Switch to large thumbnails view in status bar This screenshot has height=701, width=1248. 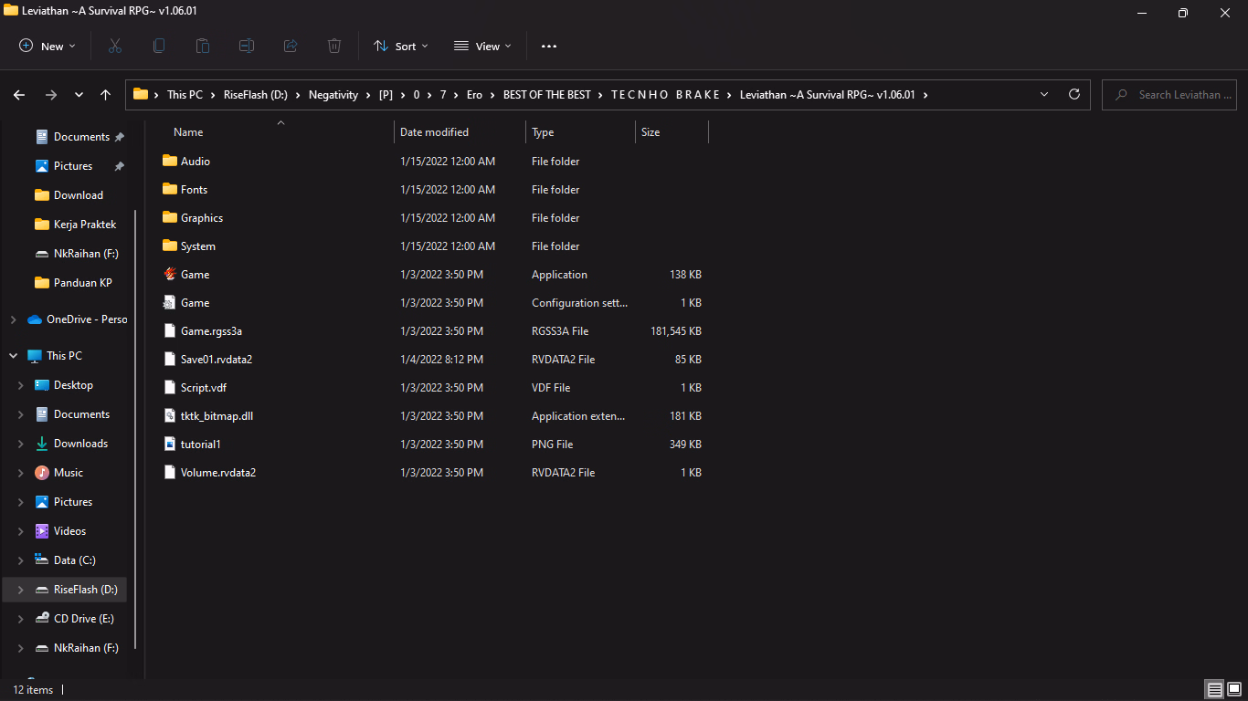coord(1235,689)
